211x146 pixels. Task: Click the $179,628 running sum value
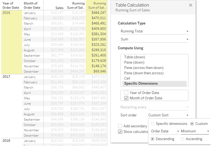click(99, 60)
